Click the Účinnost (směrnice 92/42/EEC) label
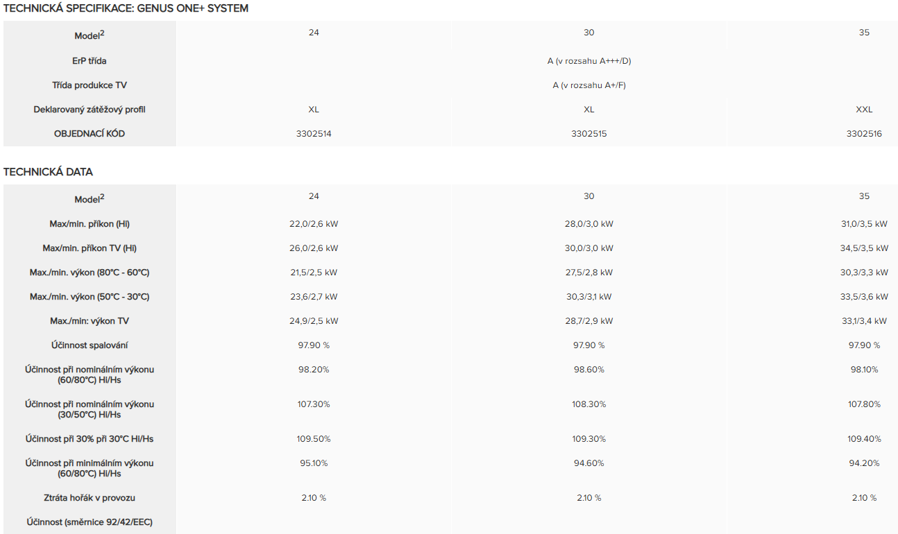Viewport: 898px width, 534px height. click(90, 522)
